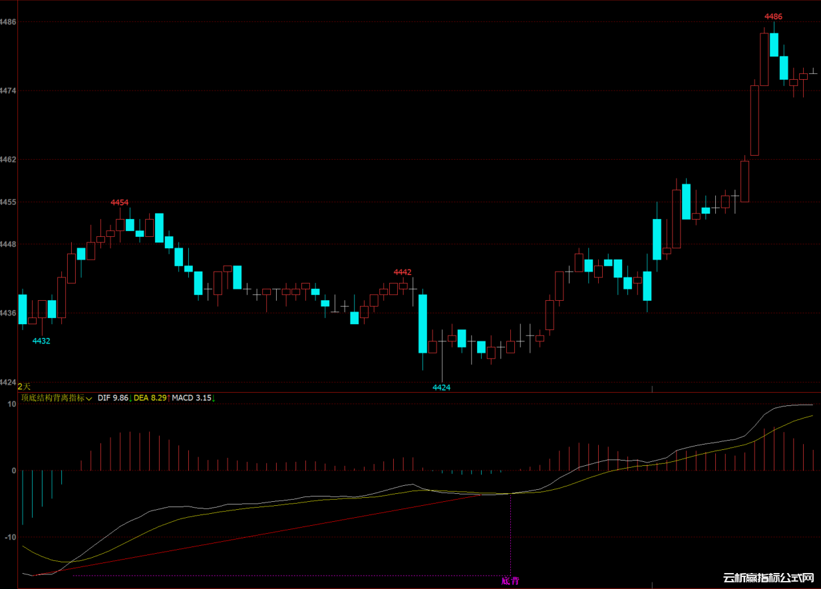Click the 4462 price axis label

tap(9, 160)
